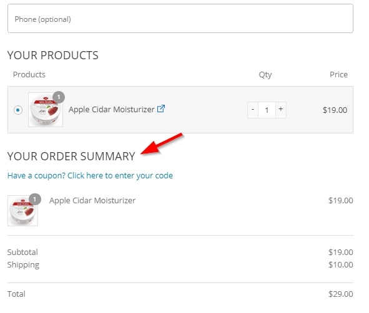Click the moisturizer thumbnail in the order summary
Image resolution: width=369 pixels, height=313 pixels.
[x=22, y=211]
